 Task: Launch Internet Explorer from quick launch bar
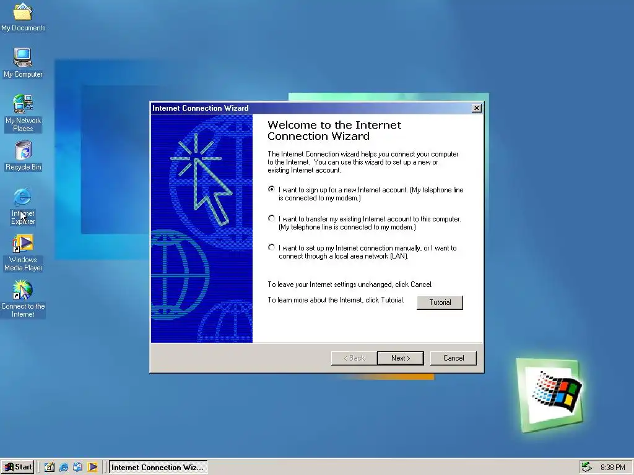click(x=64, y=467)
